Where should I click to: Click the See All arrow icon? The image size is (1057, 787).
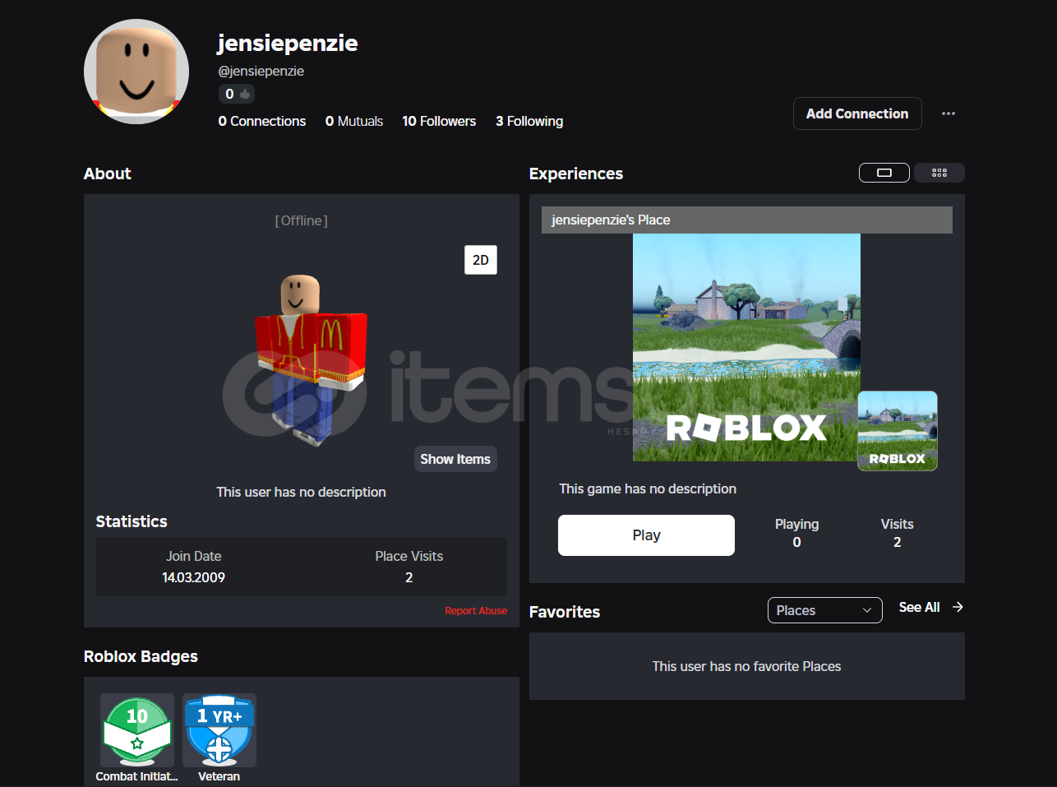tap(958, 607)
